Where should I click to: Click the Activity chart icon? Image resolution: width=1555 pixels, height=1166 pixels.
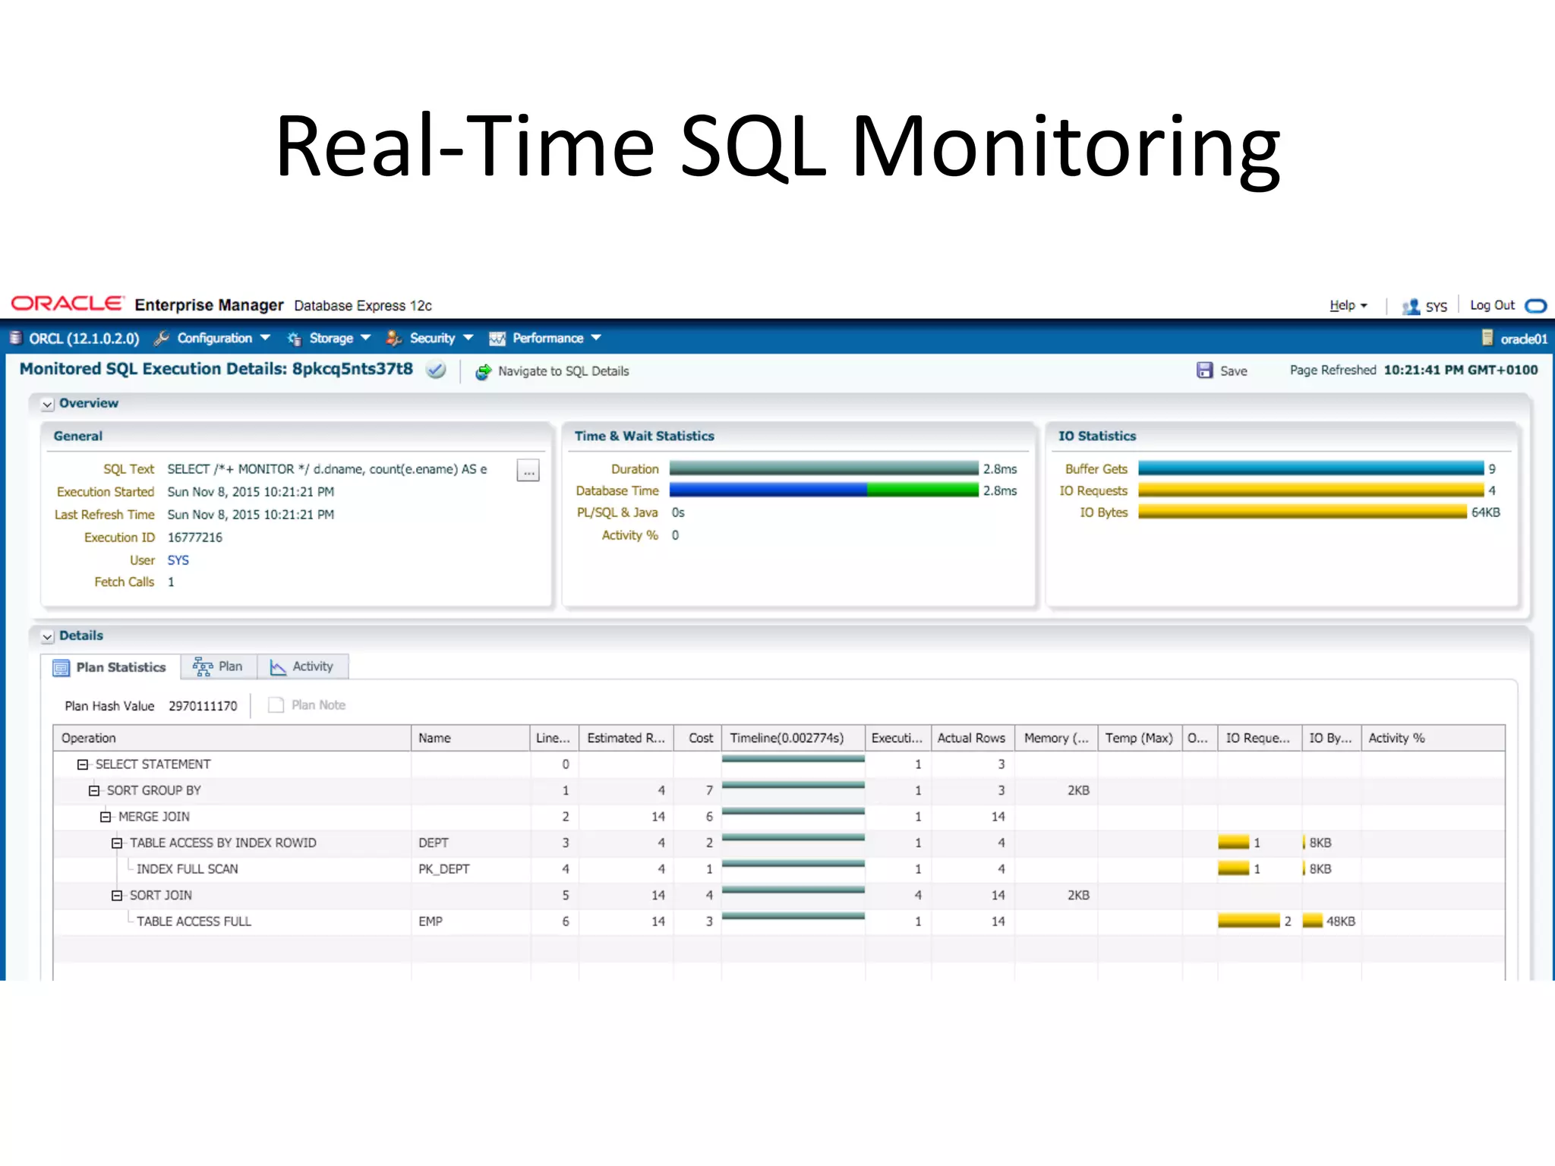pos(278,667)
